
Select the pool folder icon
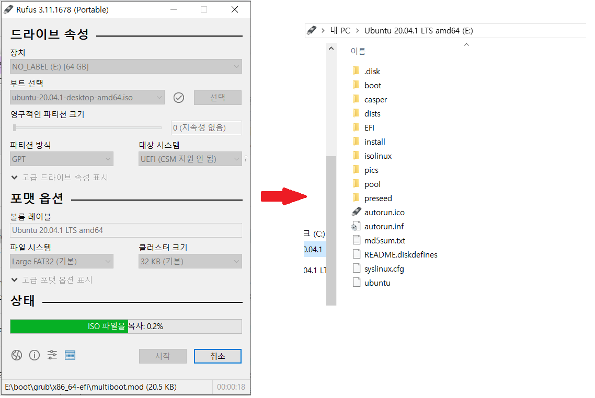click(356, 184)
